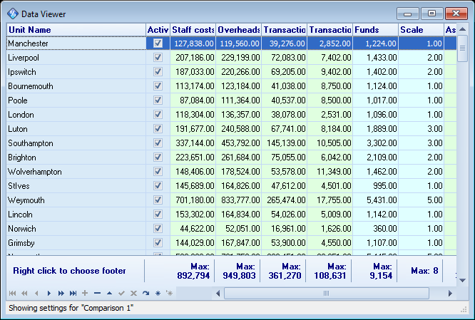475x320 pixels.
Task: Click the footer cell Max: 108,631
Action: (x=330, y=271)
